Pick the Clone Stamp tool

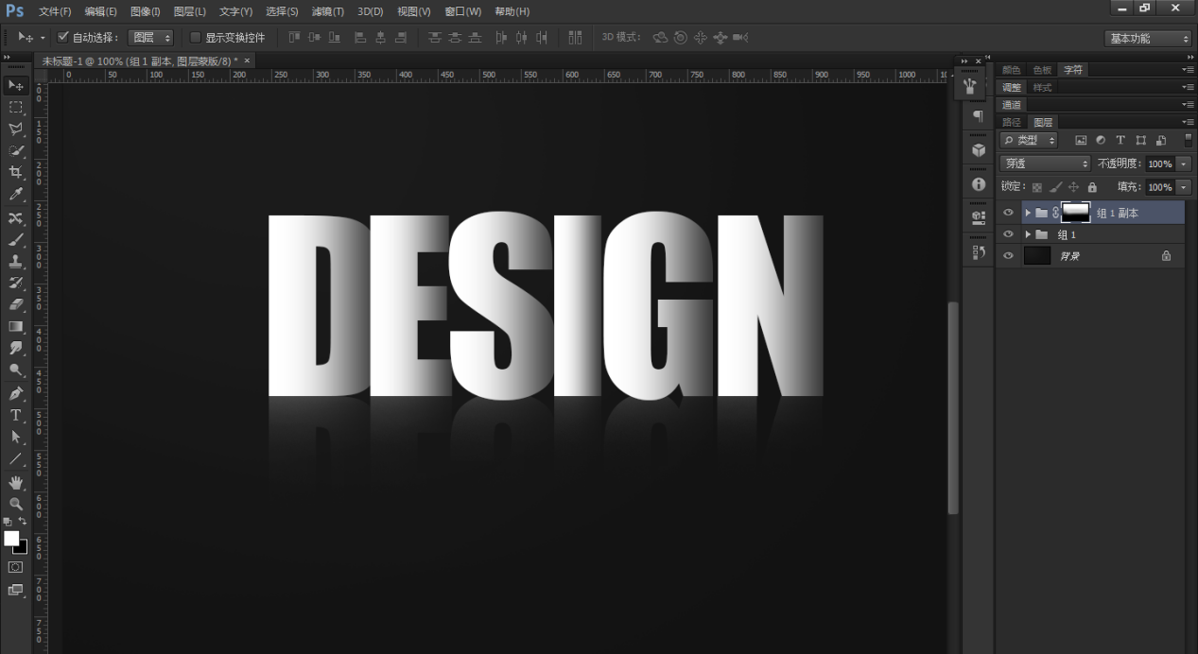pos(16,261)
